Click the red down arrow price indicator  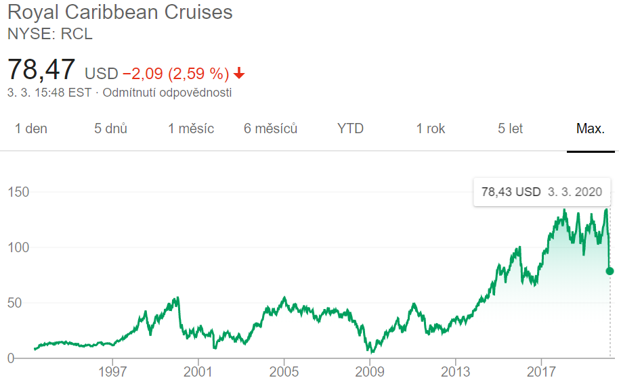(x=240, y=73)
